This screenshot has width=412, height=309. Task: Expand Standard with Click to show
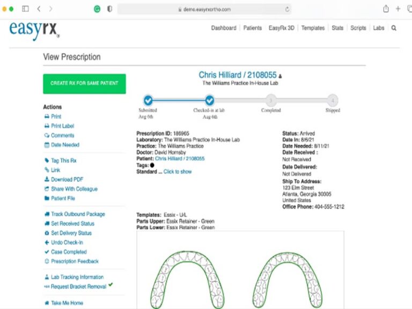(x=178, y=172)
